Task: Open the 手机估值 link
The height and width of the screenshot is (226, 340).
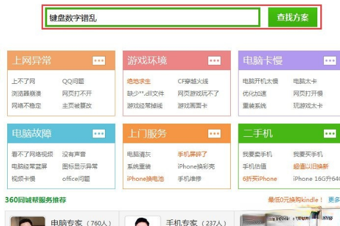Action: (x=254, y=167)
